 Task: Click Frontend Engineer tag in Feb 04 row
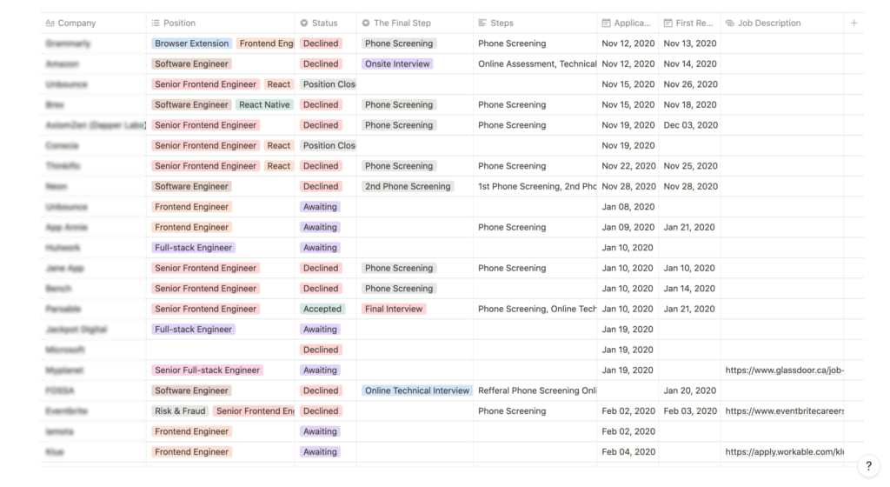click(191, 452)
